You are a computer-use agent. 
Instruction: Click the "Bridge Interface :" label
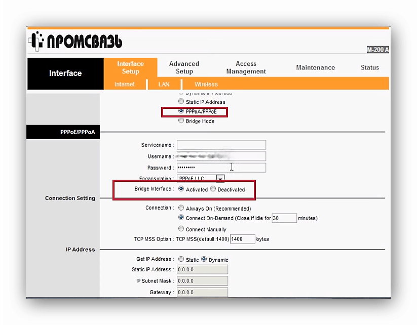tap(154, 189)
